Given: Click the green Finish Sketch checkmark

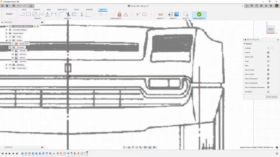Looking at the screenshot, I should point(199,14).
